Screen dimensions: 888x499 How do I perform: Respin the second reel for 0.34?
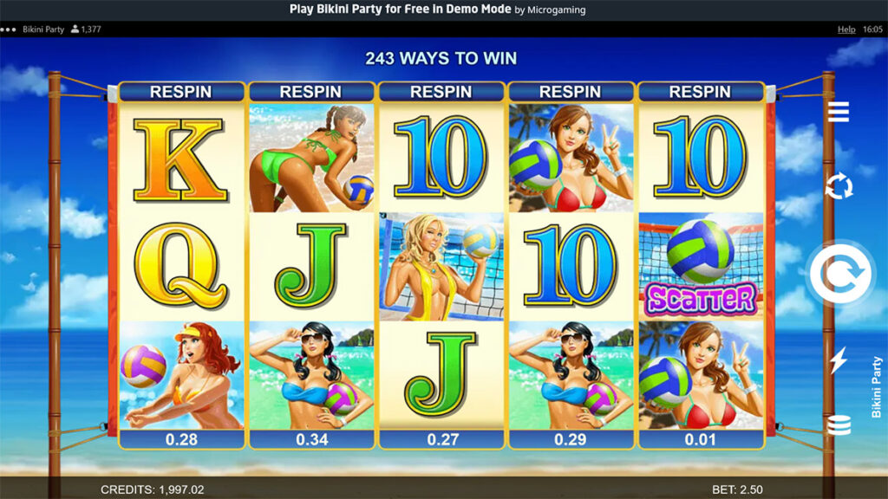pos(311,92)
